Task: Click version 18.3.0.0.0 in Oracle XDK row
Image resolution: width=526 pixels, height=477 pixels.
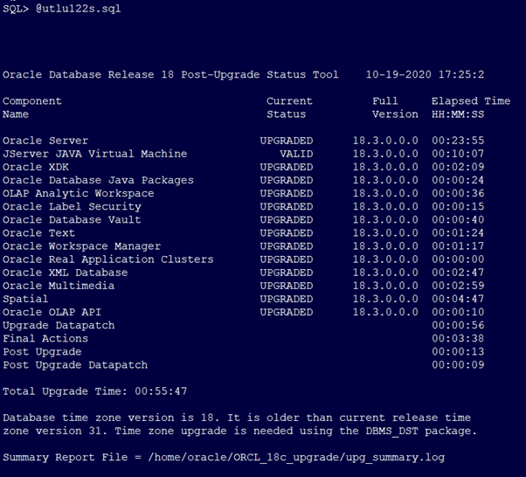Action: coord(385,167)
